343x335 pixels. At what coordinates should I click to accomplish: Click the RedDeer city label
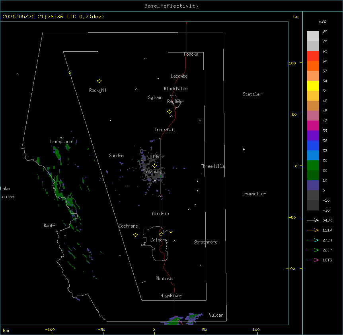[x=175, y=101]
